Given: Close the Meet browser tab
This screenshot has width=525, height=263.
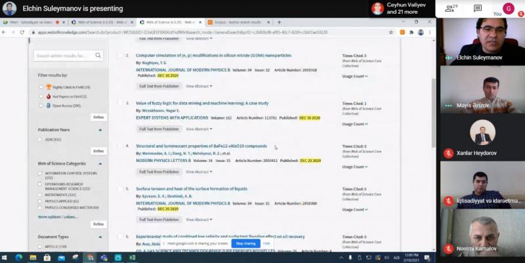Looking at the screenshot, I should tap(64, 22).
